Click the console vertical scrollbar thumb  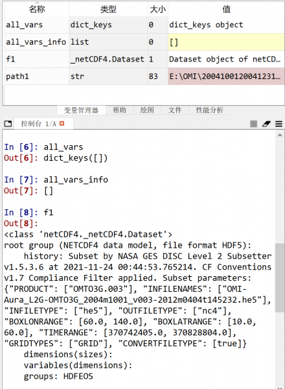pyautogui.click(x=280, y=277)
